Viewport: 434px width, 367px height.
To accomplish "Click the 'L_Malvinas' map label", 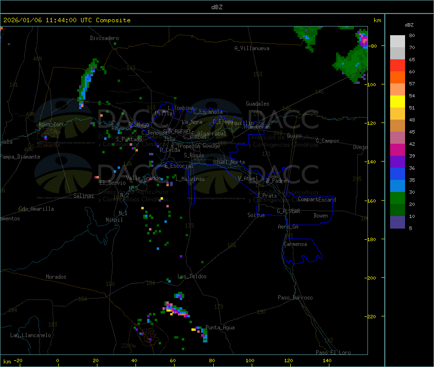I will 190,179.
